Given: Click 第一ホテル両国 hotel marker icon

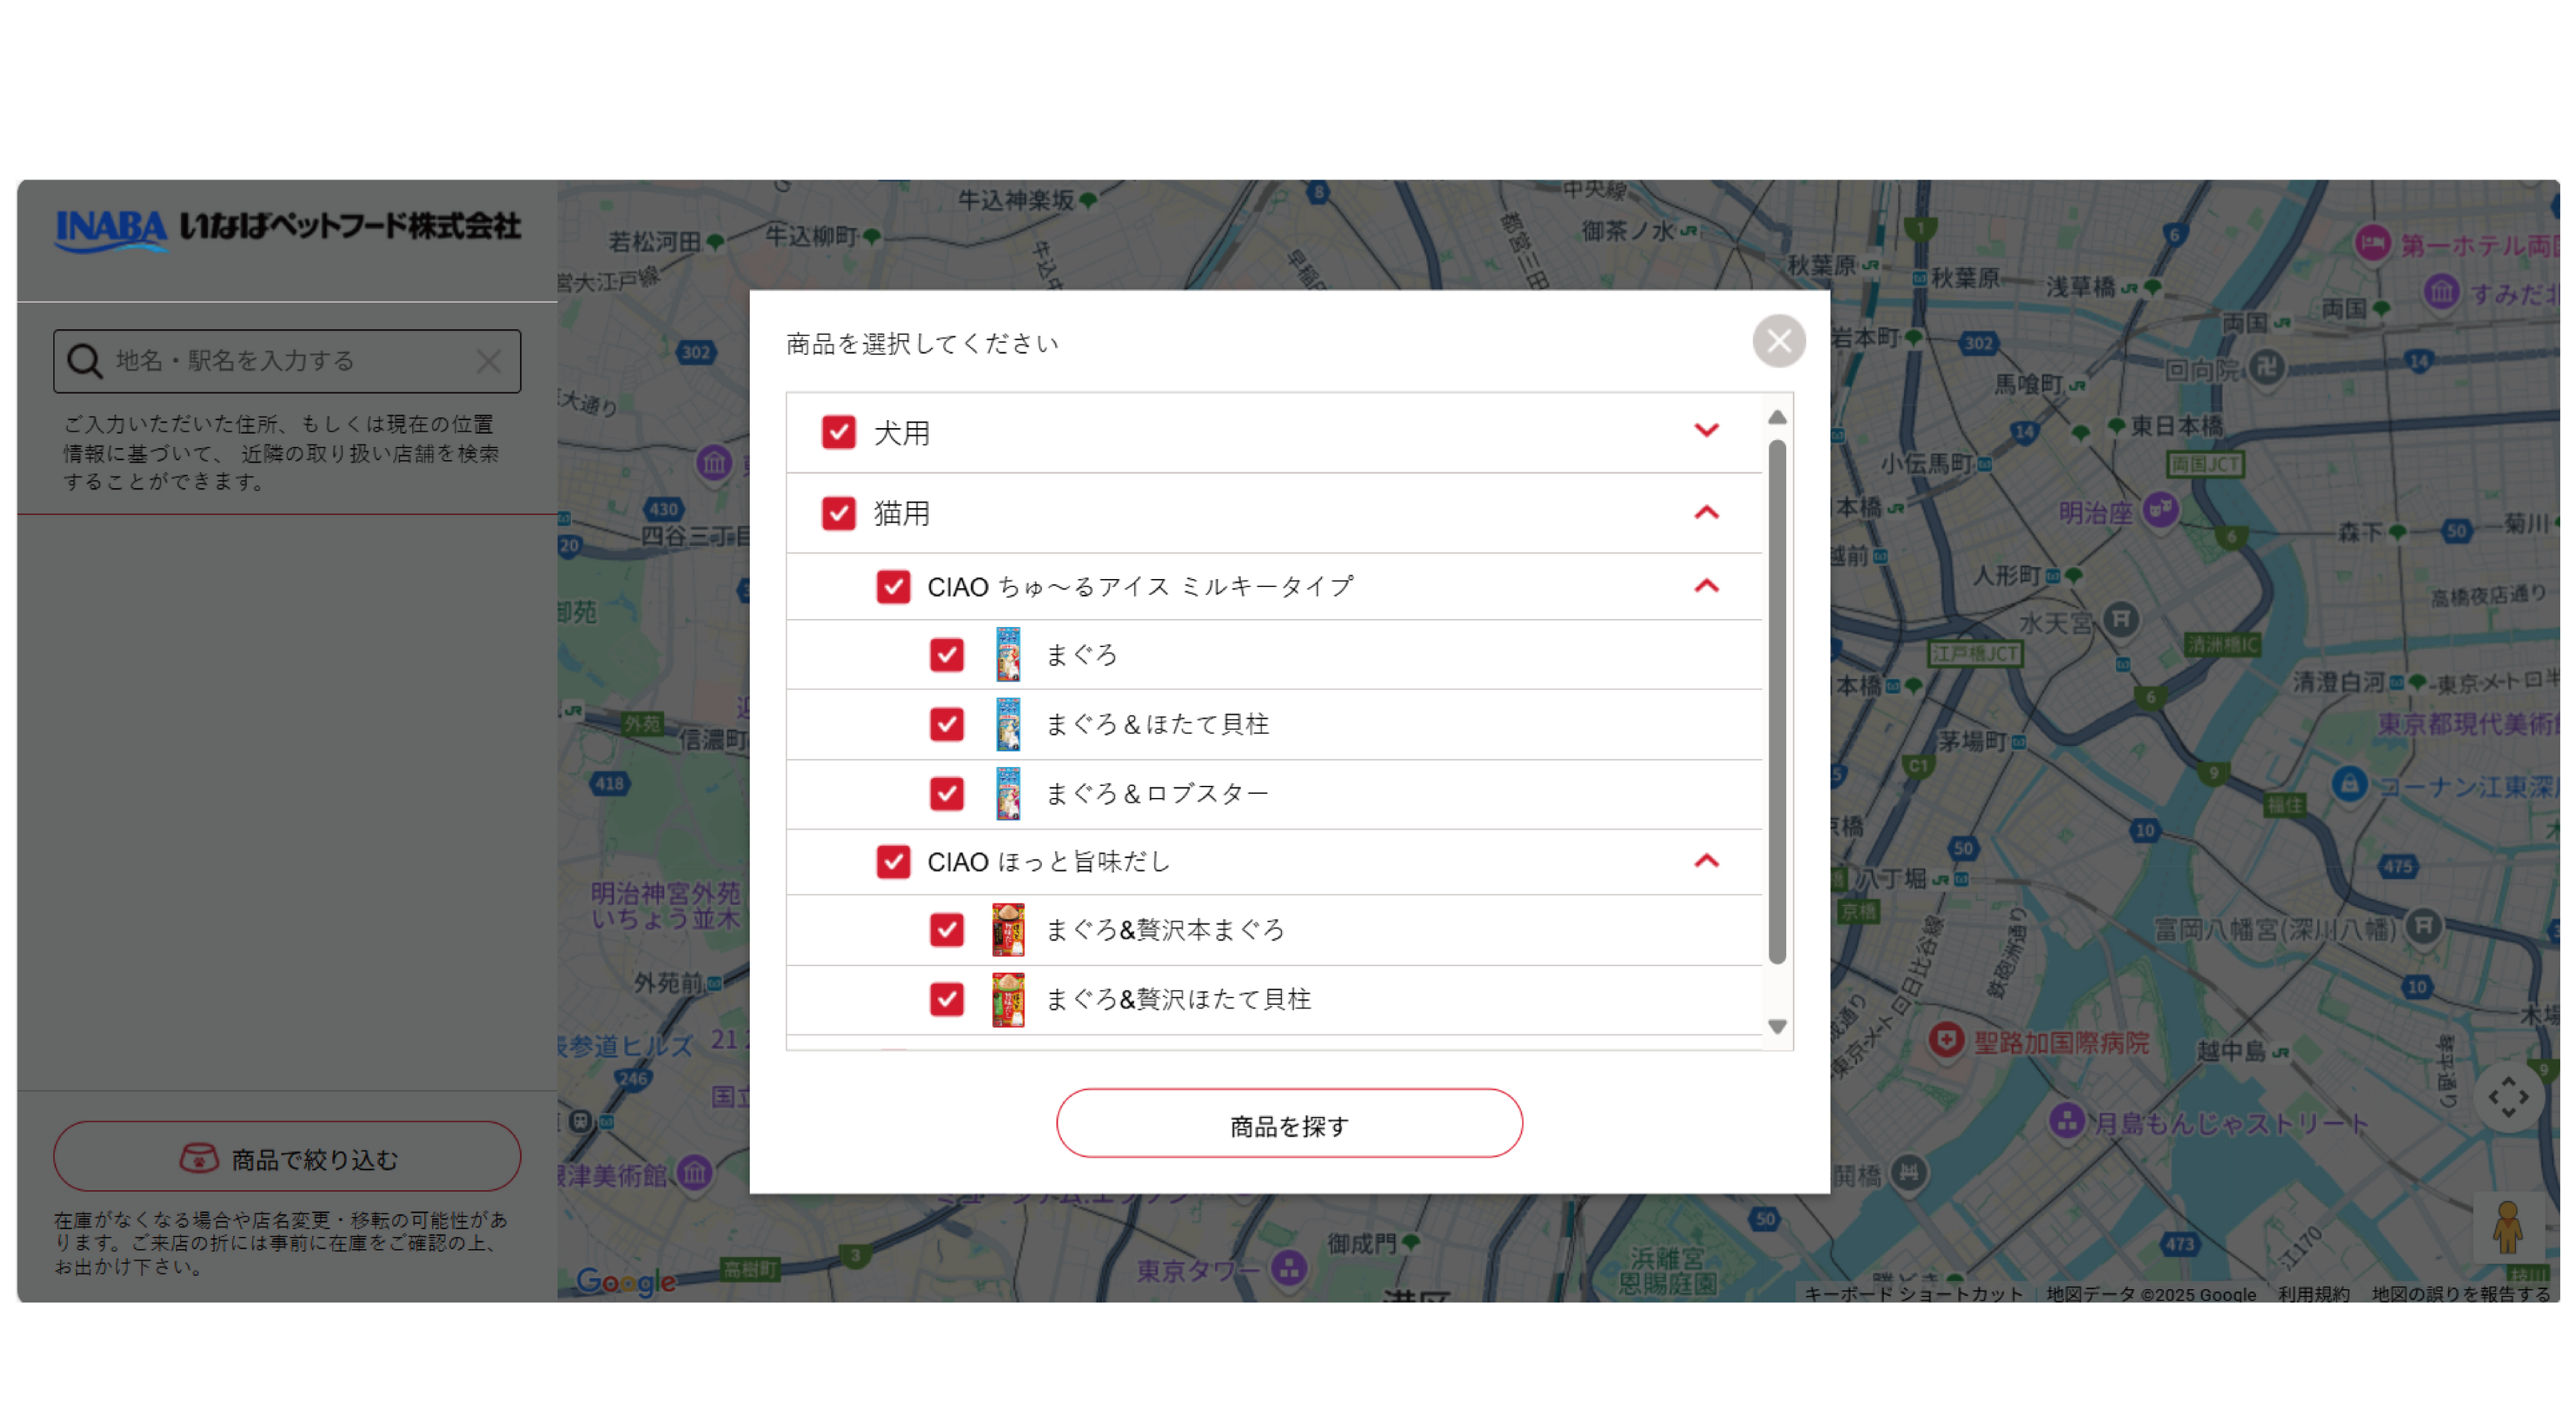Looking at the screenshot, I should click(2373, 243).
